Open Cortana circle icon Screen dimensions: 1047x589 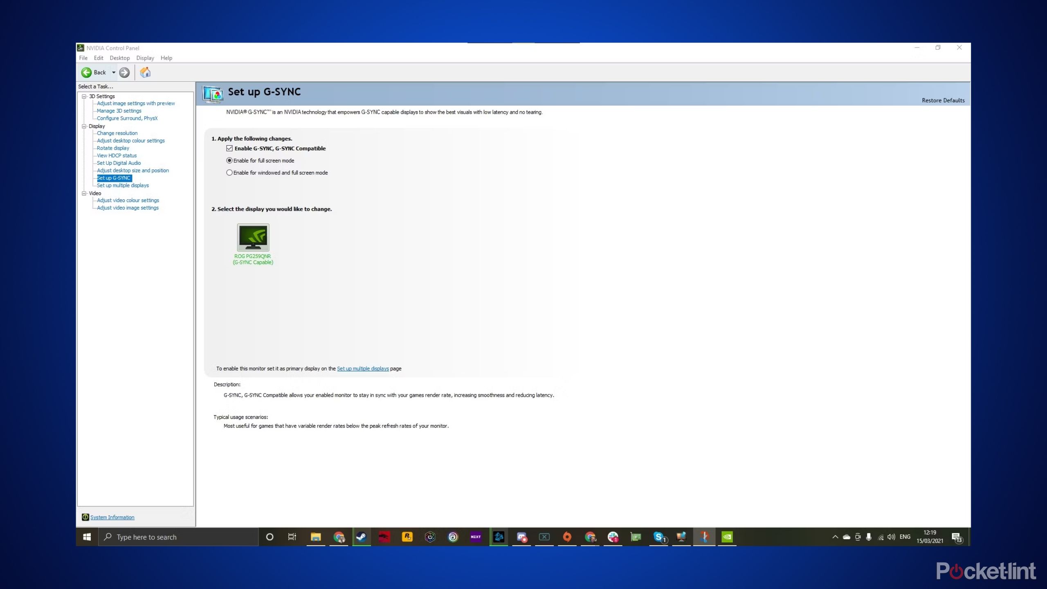tap(270, 537)
